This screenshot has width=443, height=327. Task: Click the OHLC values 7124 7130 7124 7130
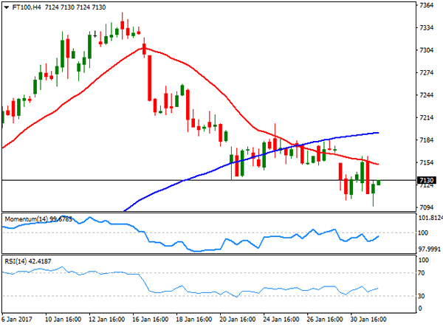75,7
